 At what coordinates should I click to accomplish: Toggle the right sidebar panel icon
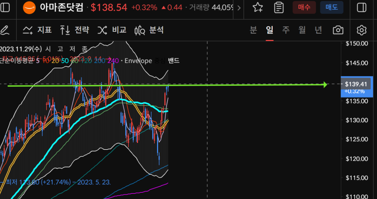point(361,7)
